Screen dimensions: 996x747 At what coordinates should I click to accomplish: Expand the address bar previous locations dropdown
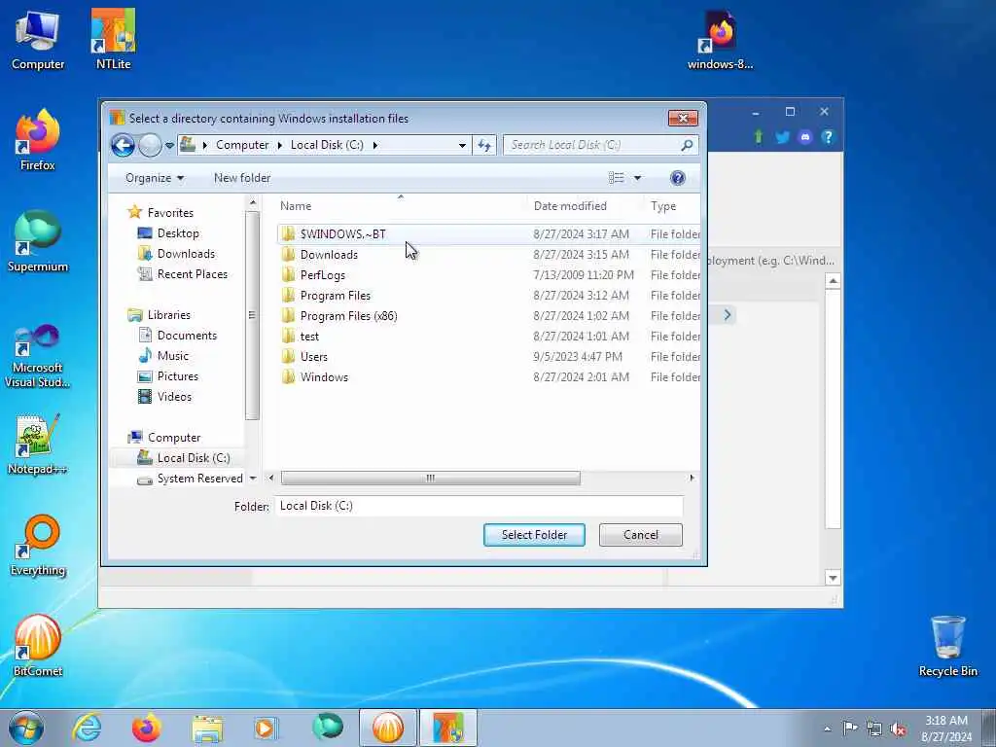462,146
